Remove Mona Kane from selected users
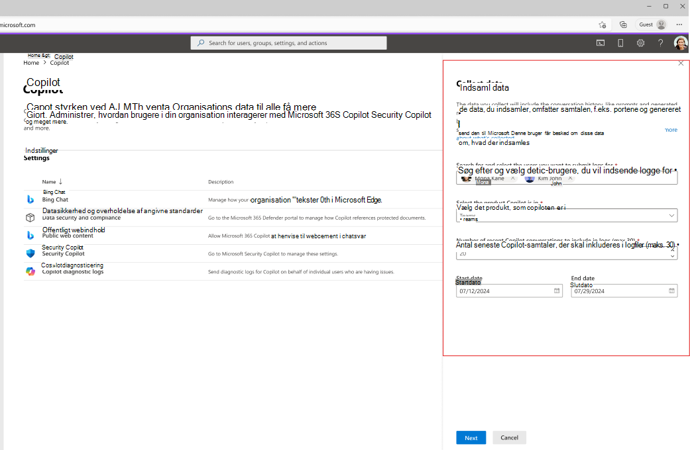 [512, 179]
